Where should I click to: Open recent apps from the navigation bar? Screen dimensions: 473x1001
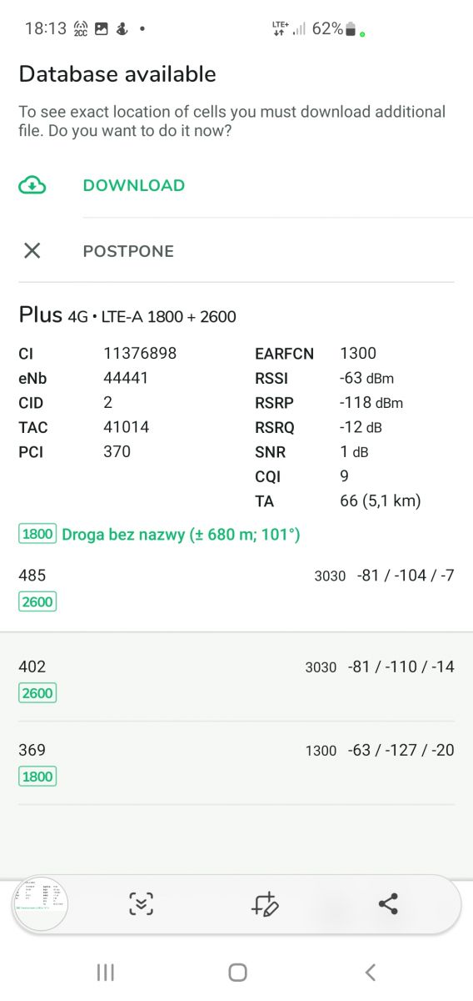pos(105,972)
